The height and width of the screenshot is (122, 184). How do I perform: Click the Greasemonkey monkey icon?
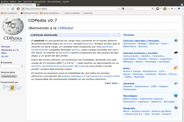tap(165, 9)
